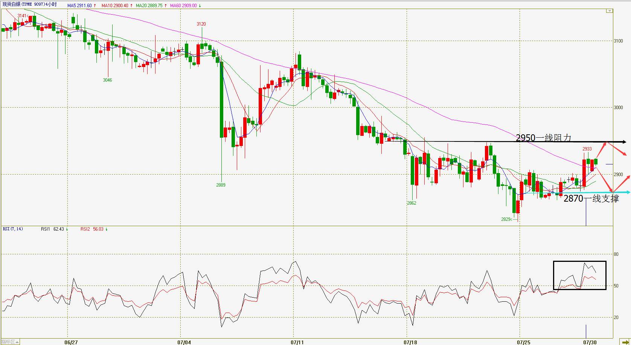Click the MA20 2889.75 indicator label

coord(151,6)
